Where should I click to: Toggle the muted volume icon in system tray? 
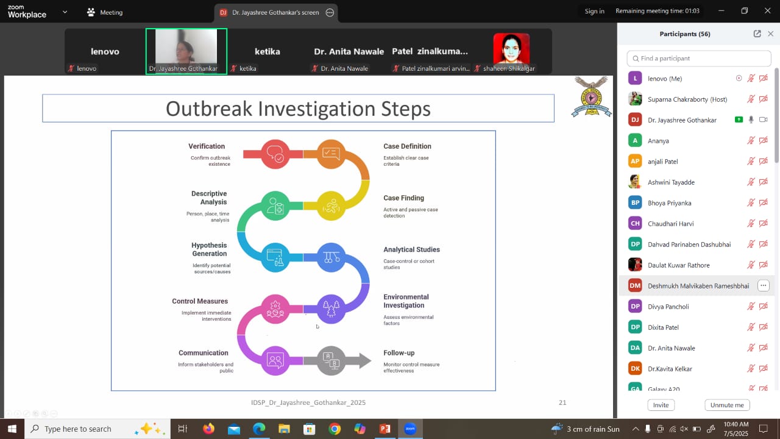coord(684,429)
